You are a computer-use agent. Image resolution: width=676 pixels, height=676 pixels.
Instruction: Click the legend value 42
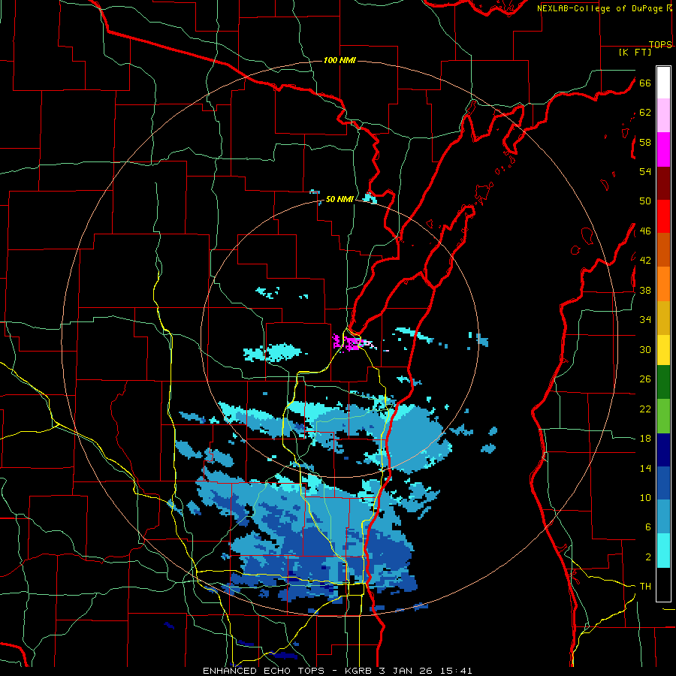coord(645,261)
